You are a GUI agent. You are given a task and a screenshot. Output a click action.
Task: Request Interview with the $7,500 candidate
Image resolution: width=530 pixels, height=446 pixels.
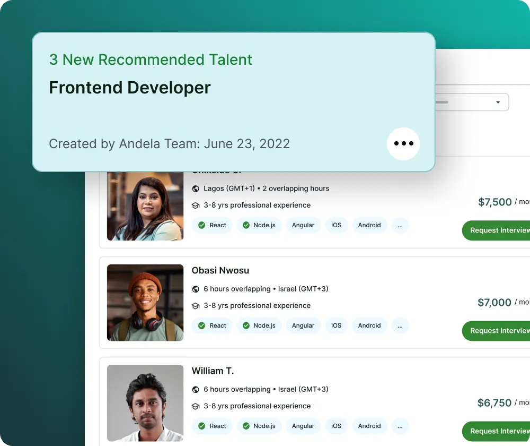click(x=496, y=230)
